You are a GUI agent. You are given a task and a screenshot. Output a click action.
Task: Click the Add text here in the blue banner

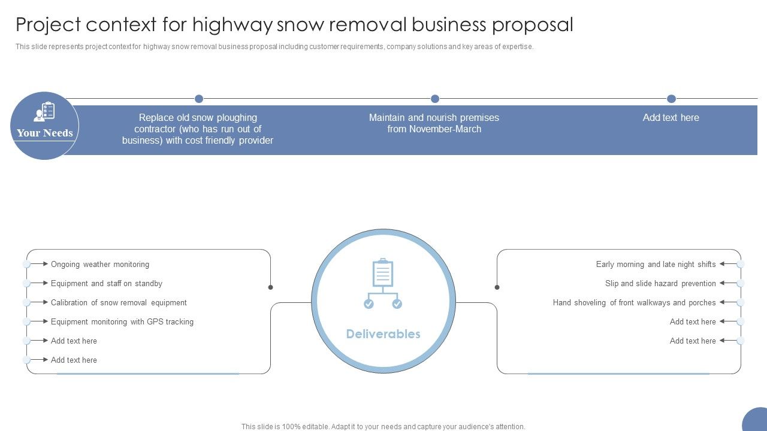coord(671,117)
